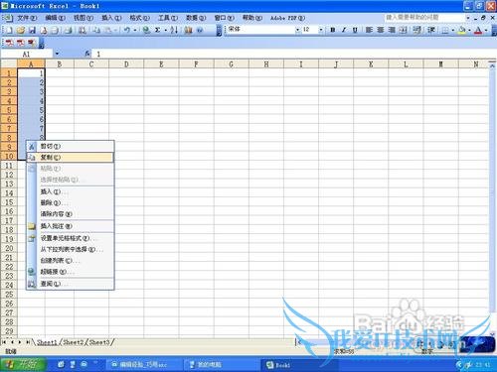Toggle Bold formatting
The image size is (497, 372).
coord(333,30)
